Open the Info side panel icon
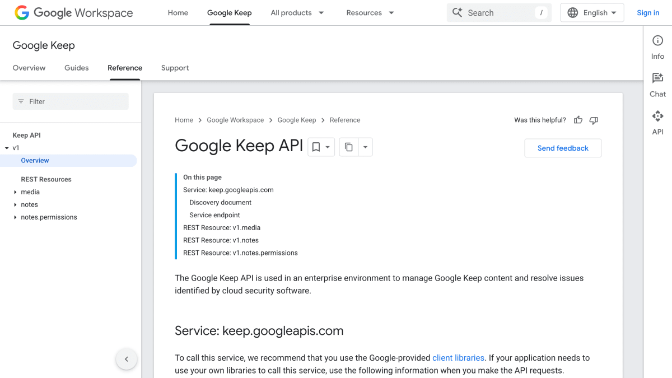 coord(658,40)
